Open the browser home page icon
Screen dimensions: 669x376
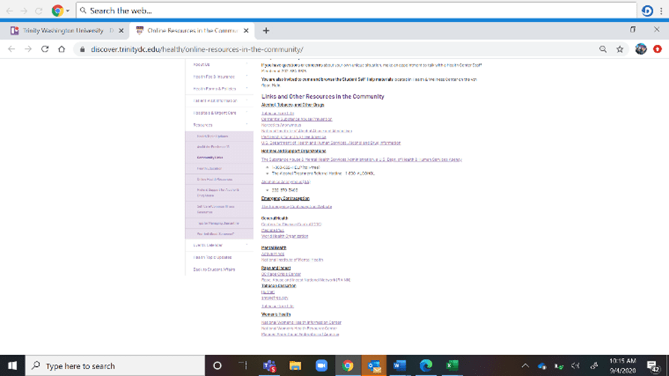61,49
